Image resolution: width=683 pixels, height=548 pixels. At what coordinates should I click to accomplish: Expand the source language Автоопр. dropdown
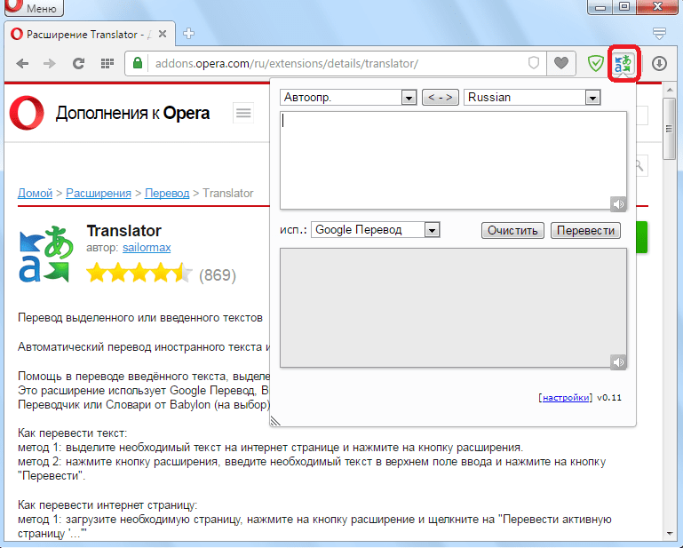[x=348, y=98]
